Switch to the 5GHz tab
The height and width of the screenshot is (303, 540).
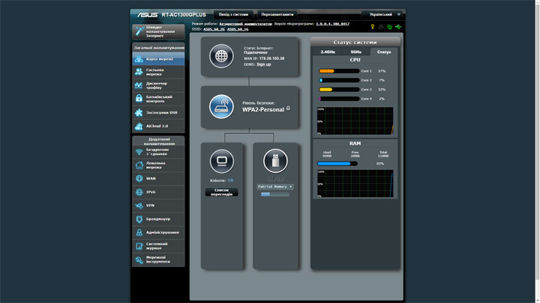[x=355, y=52]
